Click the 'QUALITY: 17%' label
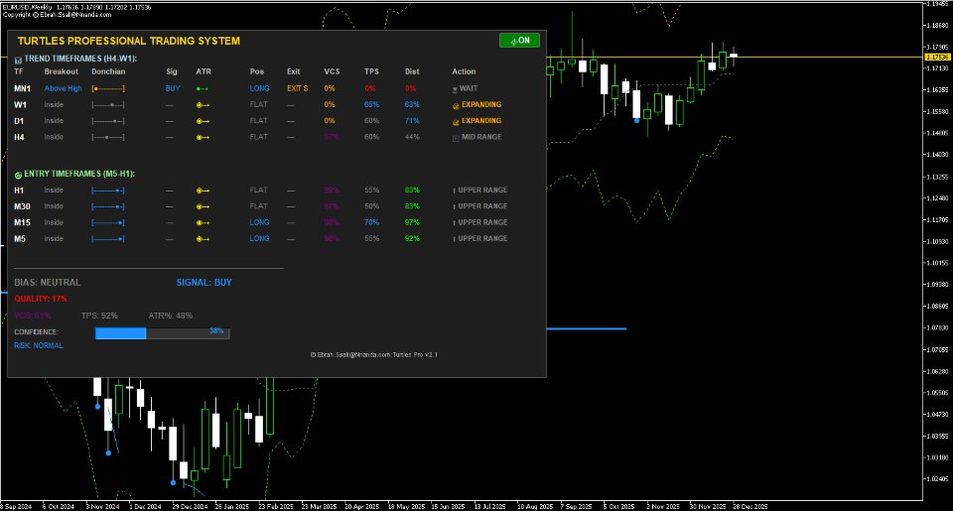Screen dimensions: 953x511 [41, 299]
